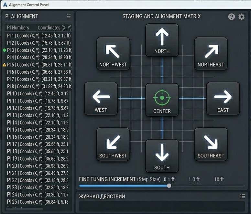Image resolution: width=251 pixels, height=214 pixels.
Task: Set step size to 1.0 ft mark
Action: tap(194, 179)
